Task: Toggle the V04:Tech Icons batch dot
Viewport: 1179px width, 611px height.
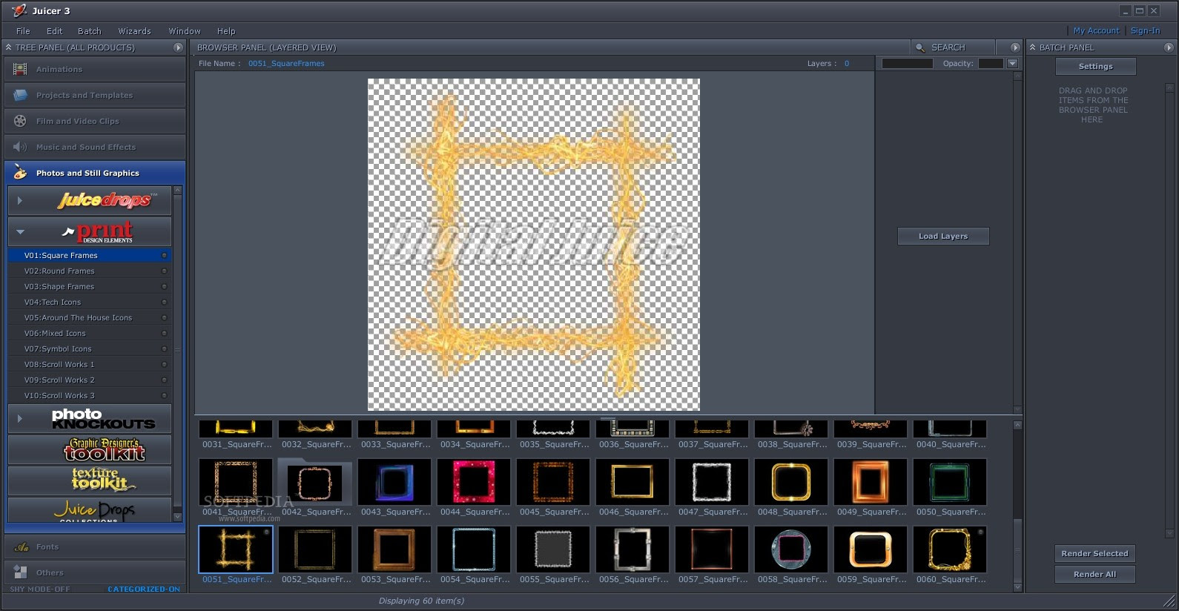Action: click(165, 302)
